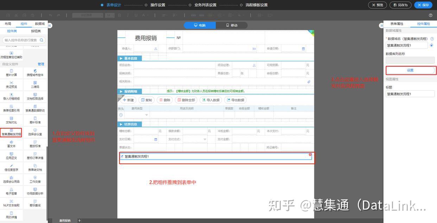
Task: Toggle bold formatting in the toolbar
Action: click(x=119, y=15)
